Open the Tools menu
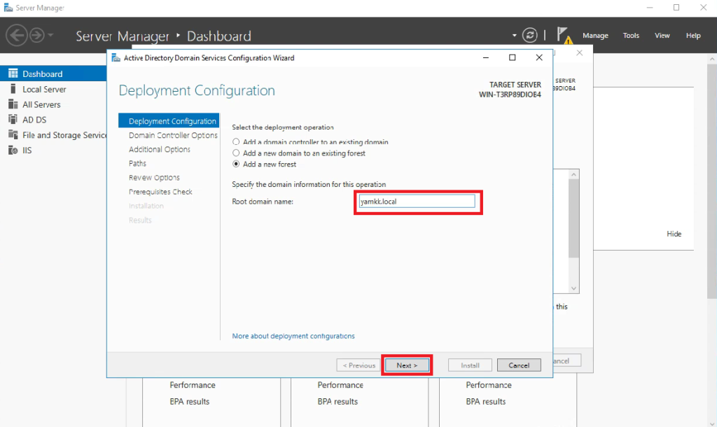Viewport: 717px width, 427px height. pyautogui.click(x=631, y=35)
